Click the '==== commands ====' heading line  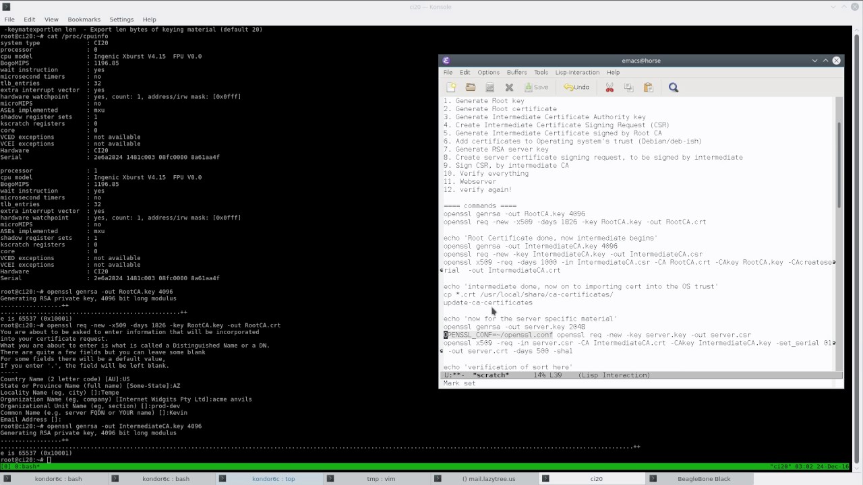pyautogui.click(x=480, y=206)
